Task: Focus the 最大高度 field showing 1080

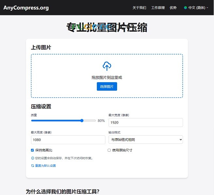Action: (x=68, y=140)
